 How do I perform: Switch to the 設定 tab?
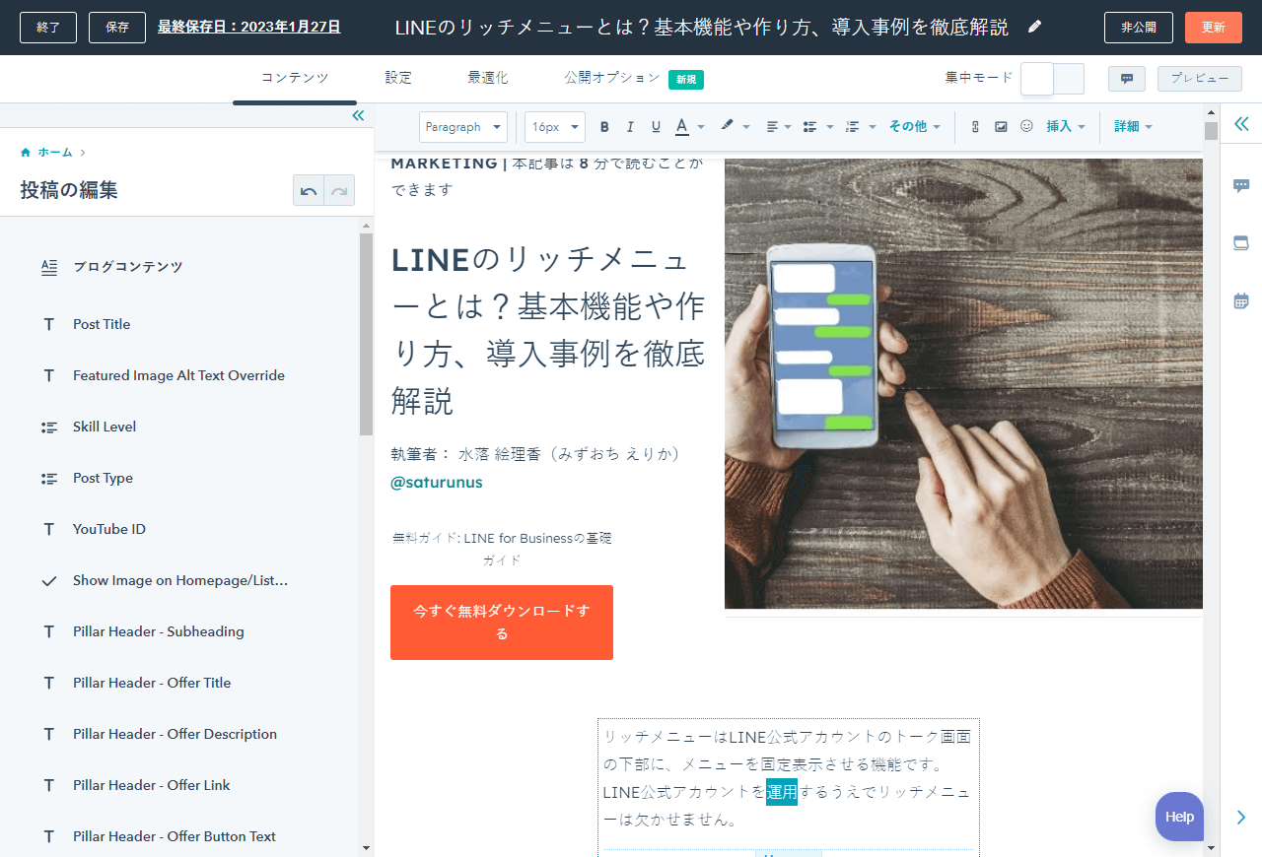[398, 78]
